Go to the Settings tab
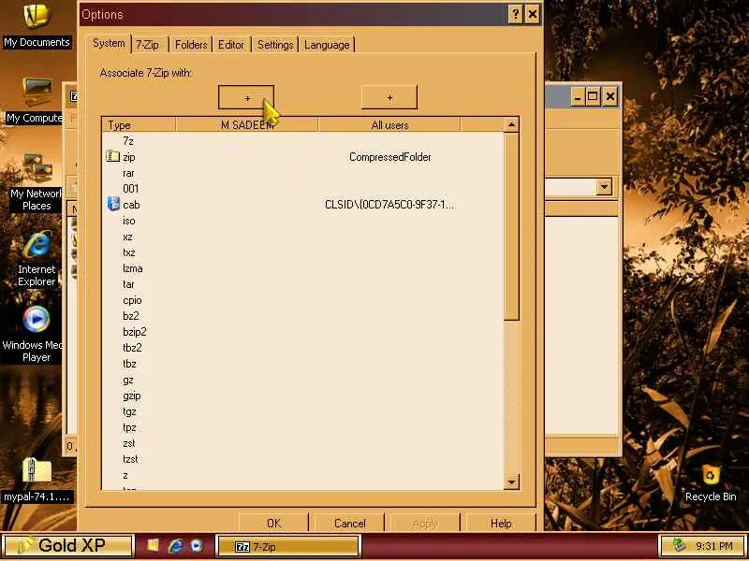Image resolution: width=749 pixels, height=561 pixels. [275, 45]
